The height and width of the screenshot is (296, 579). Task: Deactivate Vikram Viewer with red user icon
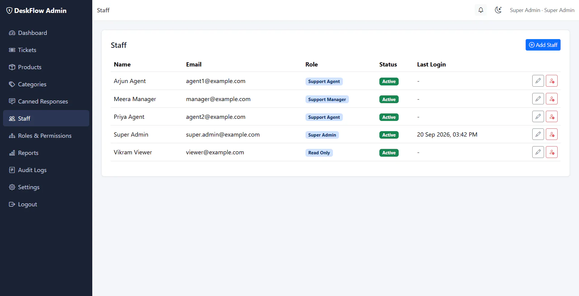coord(552,152)
